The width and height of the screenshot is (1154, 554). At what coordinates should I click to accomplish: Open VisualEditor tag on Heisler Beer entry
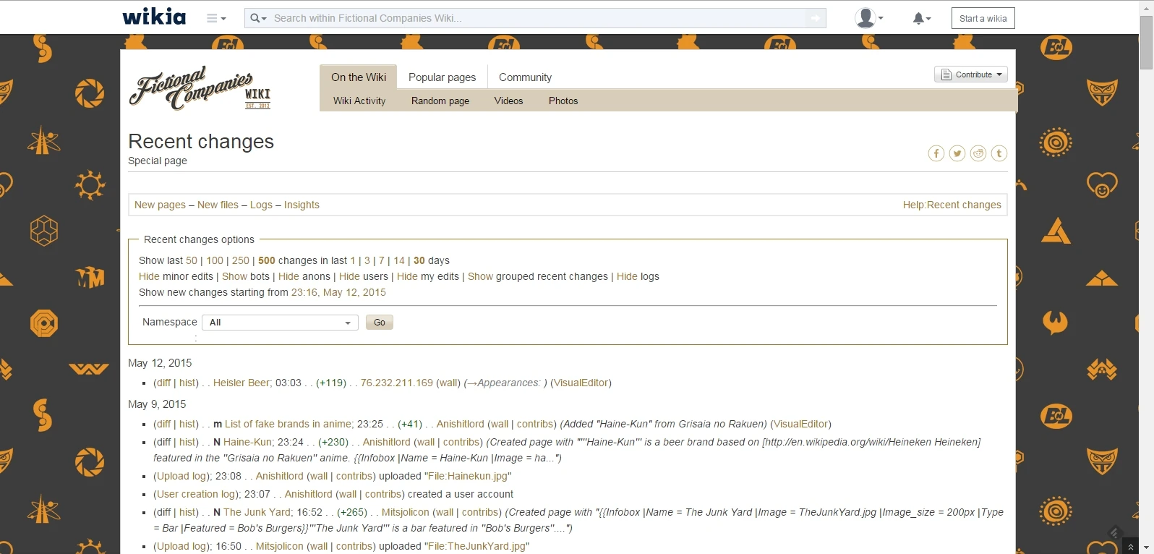(581, 383)
